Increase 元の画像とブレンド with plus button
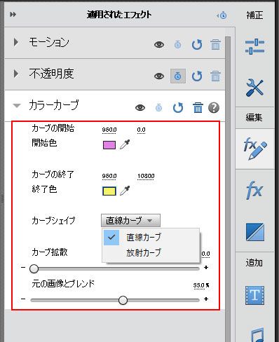279x342 pixels. pyautogui.click(x=206, y=299)
